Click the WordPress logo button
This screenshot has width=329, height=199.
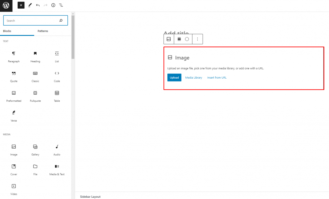point(6,6)
